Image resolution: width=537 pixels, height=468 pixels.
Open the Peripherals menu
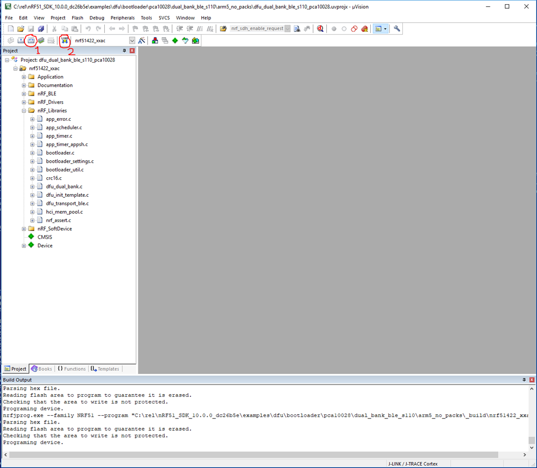tap(122, 18)
